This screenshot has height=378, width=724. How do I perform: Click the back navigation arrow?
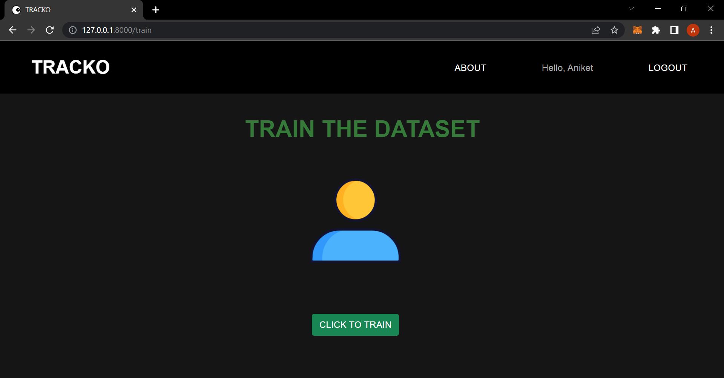pos(13,30)
